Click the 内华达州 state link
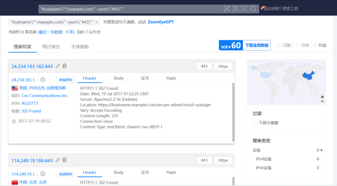This screenshot has height=186, width=337. (x=37, y=88)
